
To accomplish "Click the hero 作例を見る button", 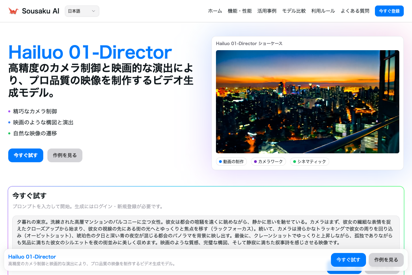I will [65, 155].
